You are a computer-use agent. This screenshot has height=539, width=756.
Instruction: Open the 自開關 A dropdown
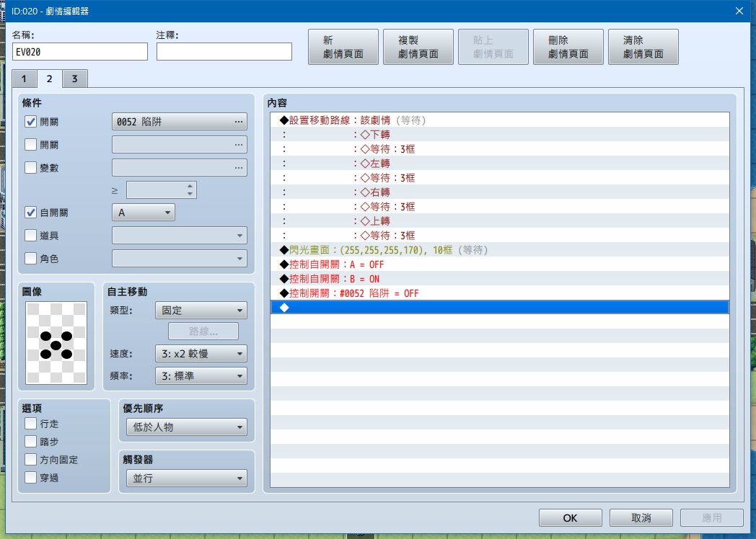coord(144,213)
